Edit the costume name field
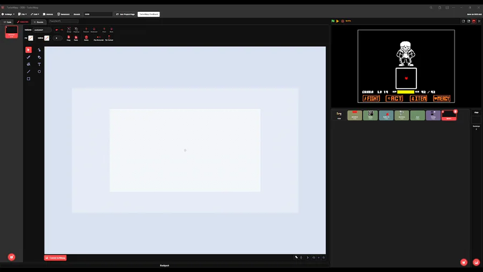 click(x=42, y=30)
